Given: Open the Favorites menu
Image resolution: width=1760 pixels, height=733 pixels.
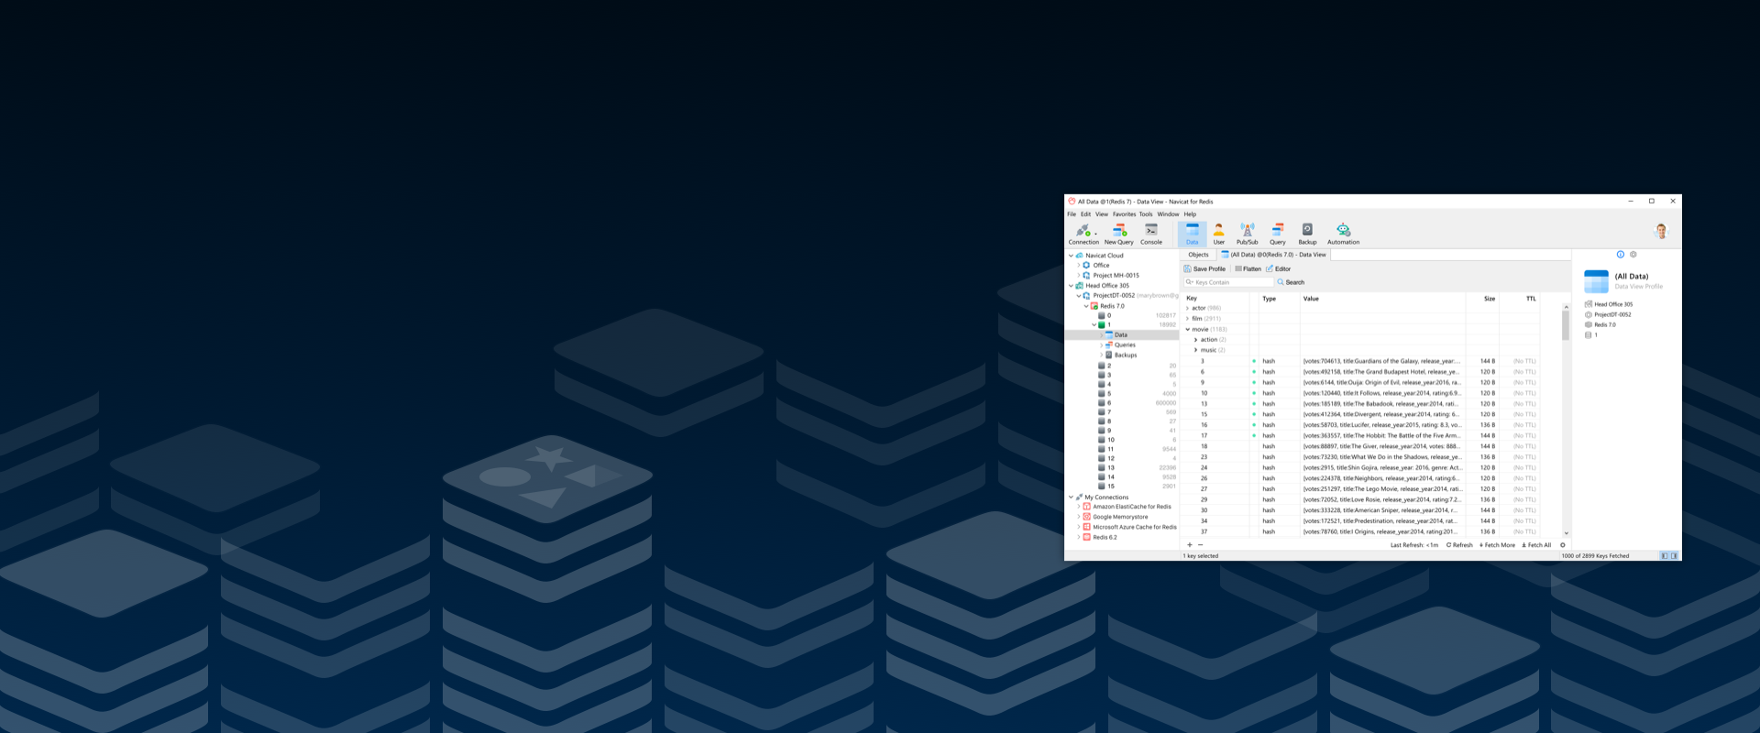Looking at the screenshot, I should (x=1124, y=214).
